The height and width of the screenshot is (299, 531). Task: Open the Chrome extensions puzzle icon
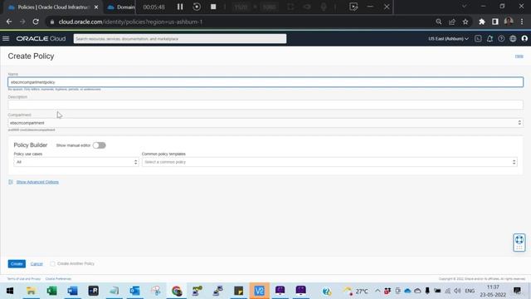pos(481,22)
